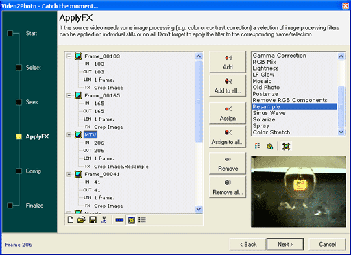Select the Spray filter
This screenshot has width=351, height=255.
click(294, 125)
